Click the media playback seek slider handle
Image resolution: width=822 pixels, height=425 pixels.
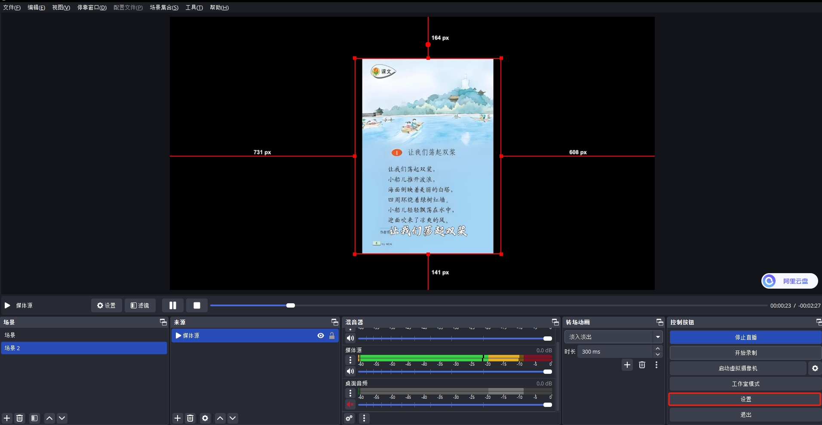(x=291, y=305)
